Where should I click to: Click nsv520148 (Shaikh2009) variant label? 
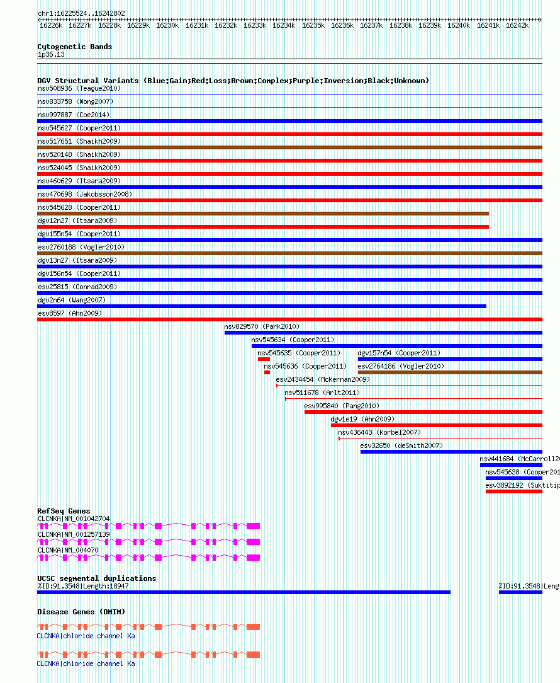pos(79,154)
